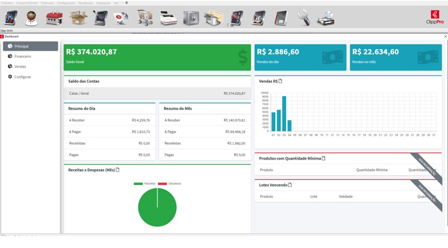The image size is (448, 248).
Task: Click the steel safe toolbar icon
Action: (x=191, y=18)
